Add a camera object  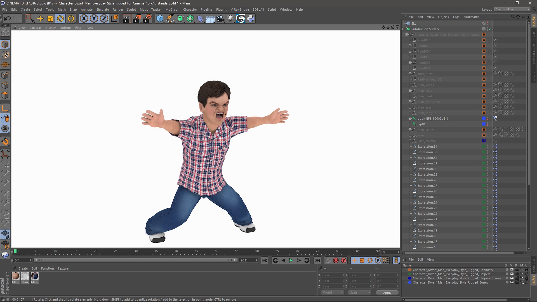(x=220, y=19)
